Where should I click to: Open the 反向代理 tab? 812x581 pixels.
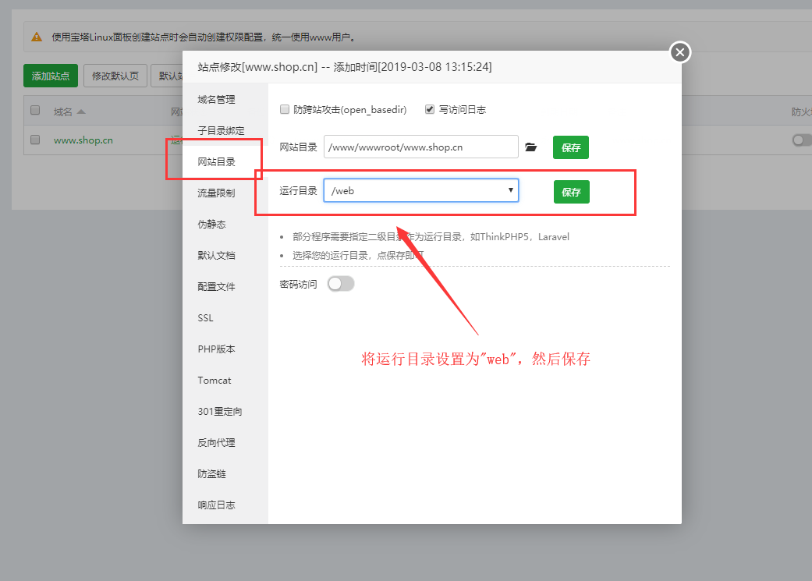pos(216,443)
